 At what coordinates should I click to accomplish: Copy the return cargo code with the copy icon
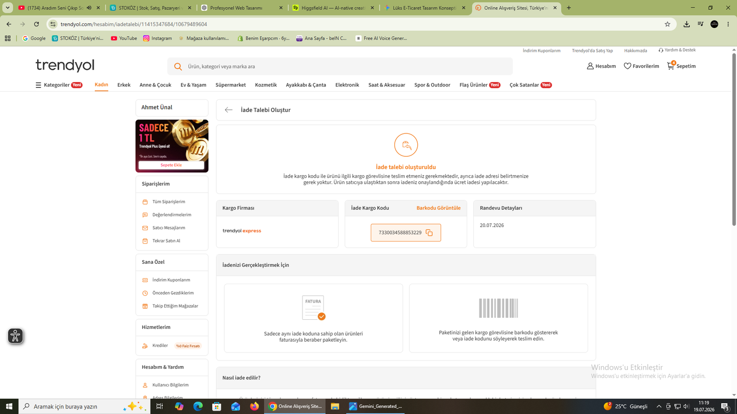tap(429, 233)
